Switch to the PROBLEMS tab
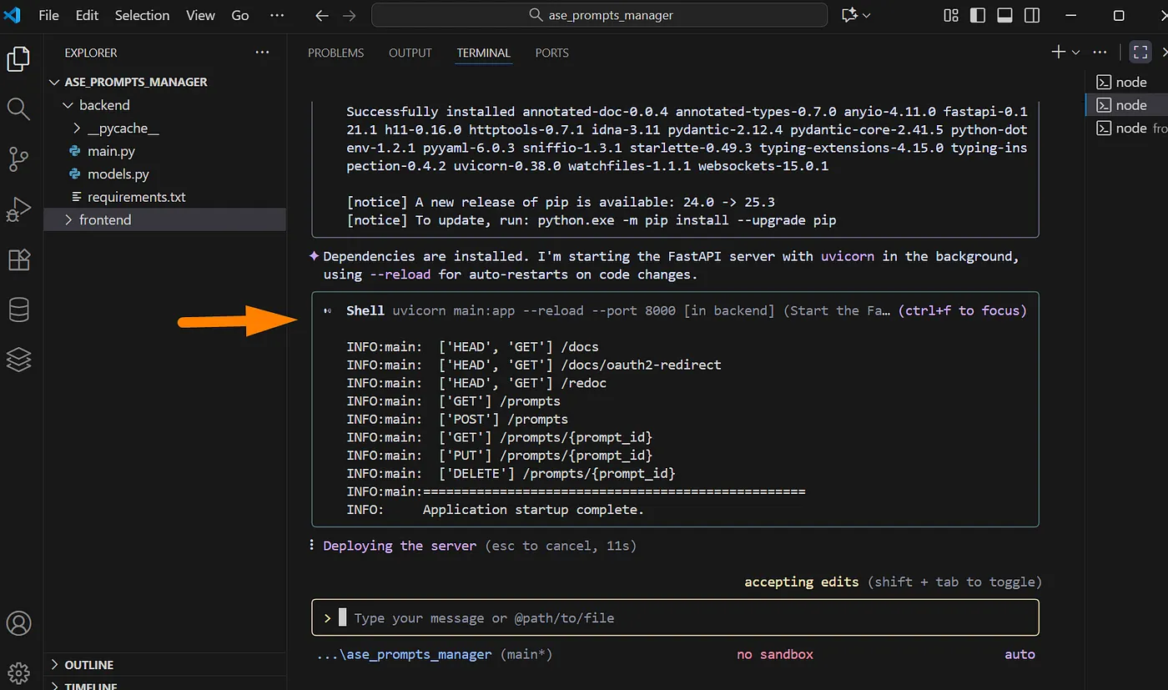1168x690 pixels. point(335,53)
